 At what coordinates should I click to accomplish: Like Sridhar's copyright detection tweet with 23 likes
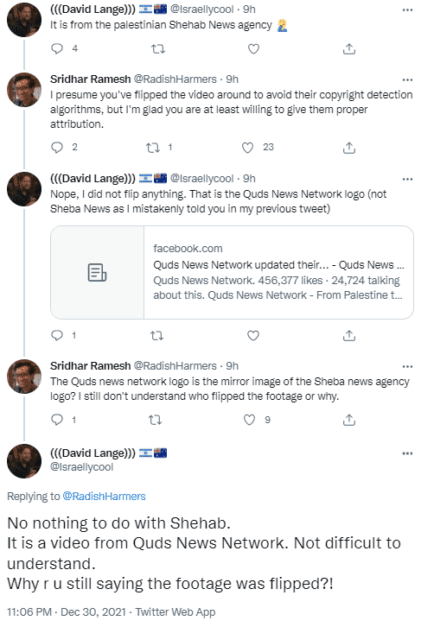(248, 148)
